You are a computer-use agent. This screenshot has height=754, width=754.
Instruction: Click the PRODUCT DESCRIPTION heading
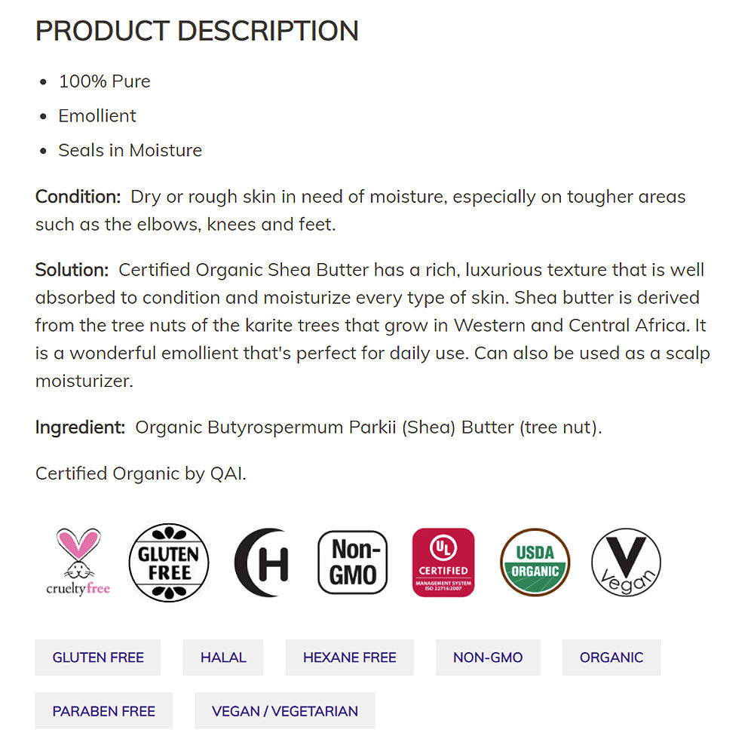tap(196, 32)
